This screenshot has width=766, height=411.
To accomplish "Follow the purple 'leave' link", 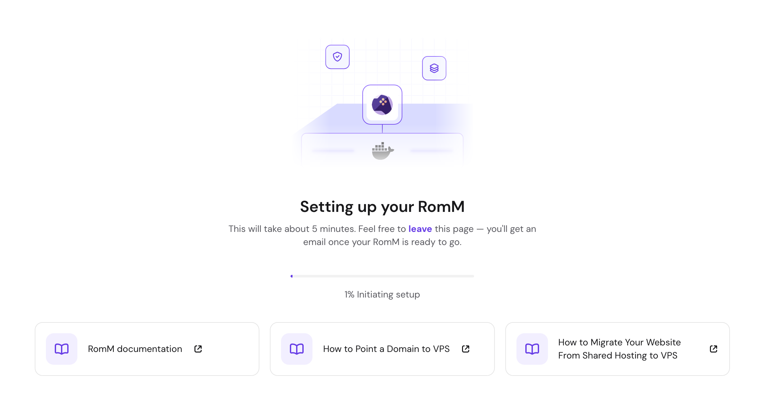I will tap(420, 229).
